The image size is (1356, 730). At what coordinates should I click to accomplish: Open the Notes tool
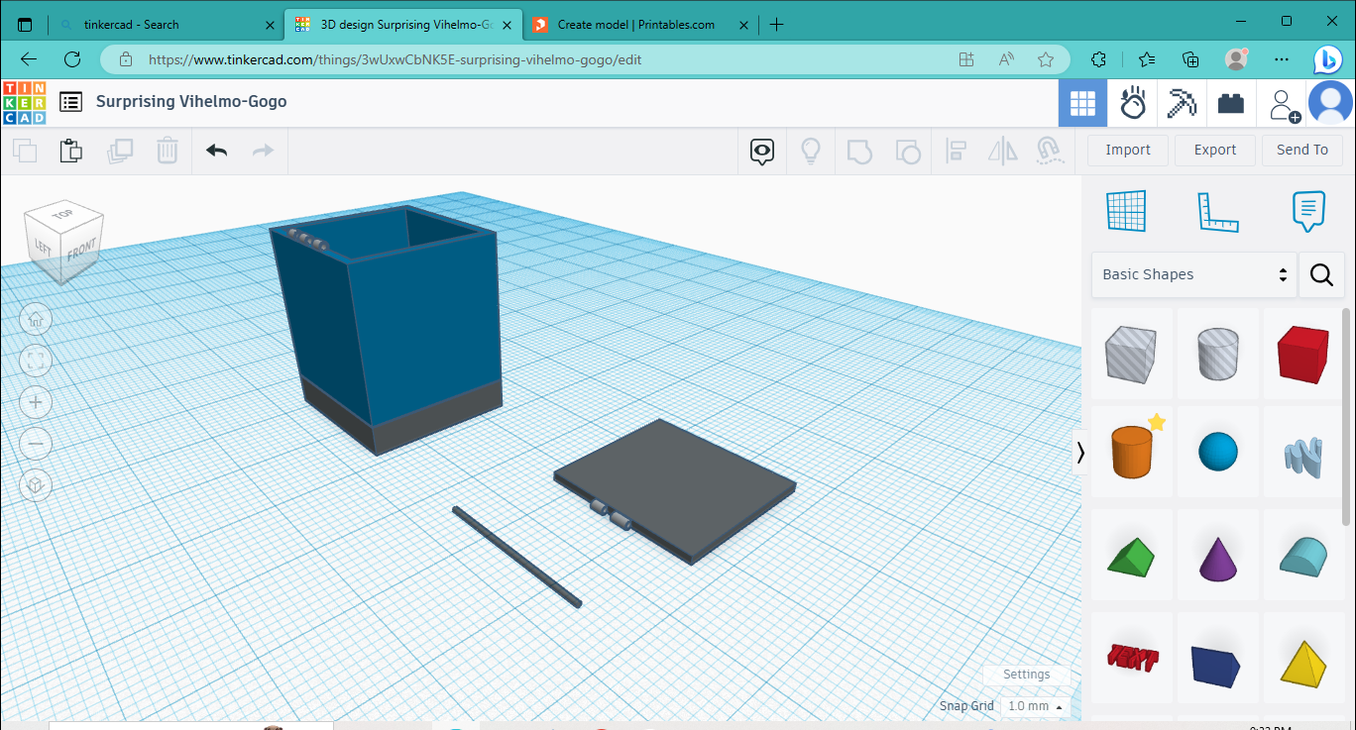(x=1308, y=210)
